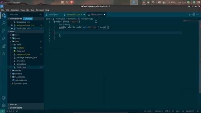This screenshot has height=113, width=201.
Task: Switch to the Mergesort.java tab
Action: 74,15
